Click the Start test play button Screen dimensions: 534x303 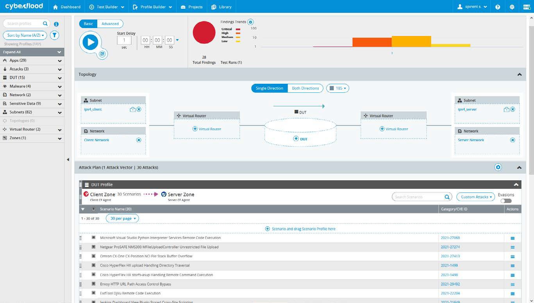90,42
